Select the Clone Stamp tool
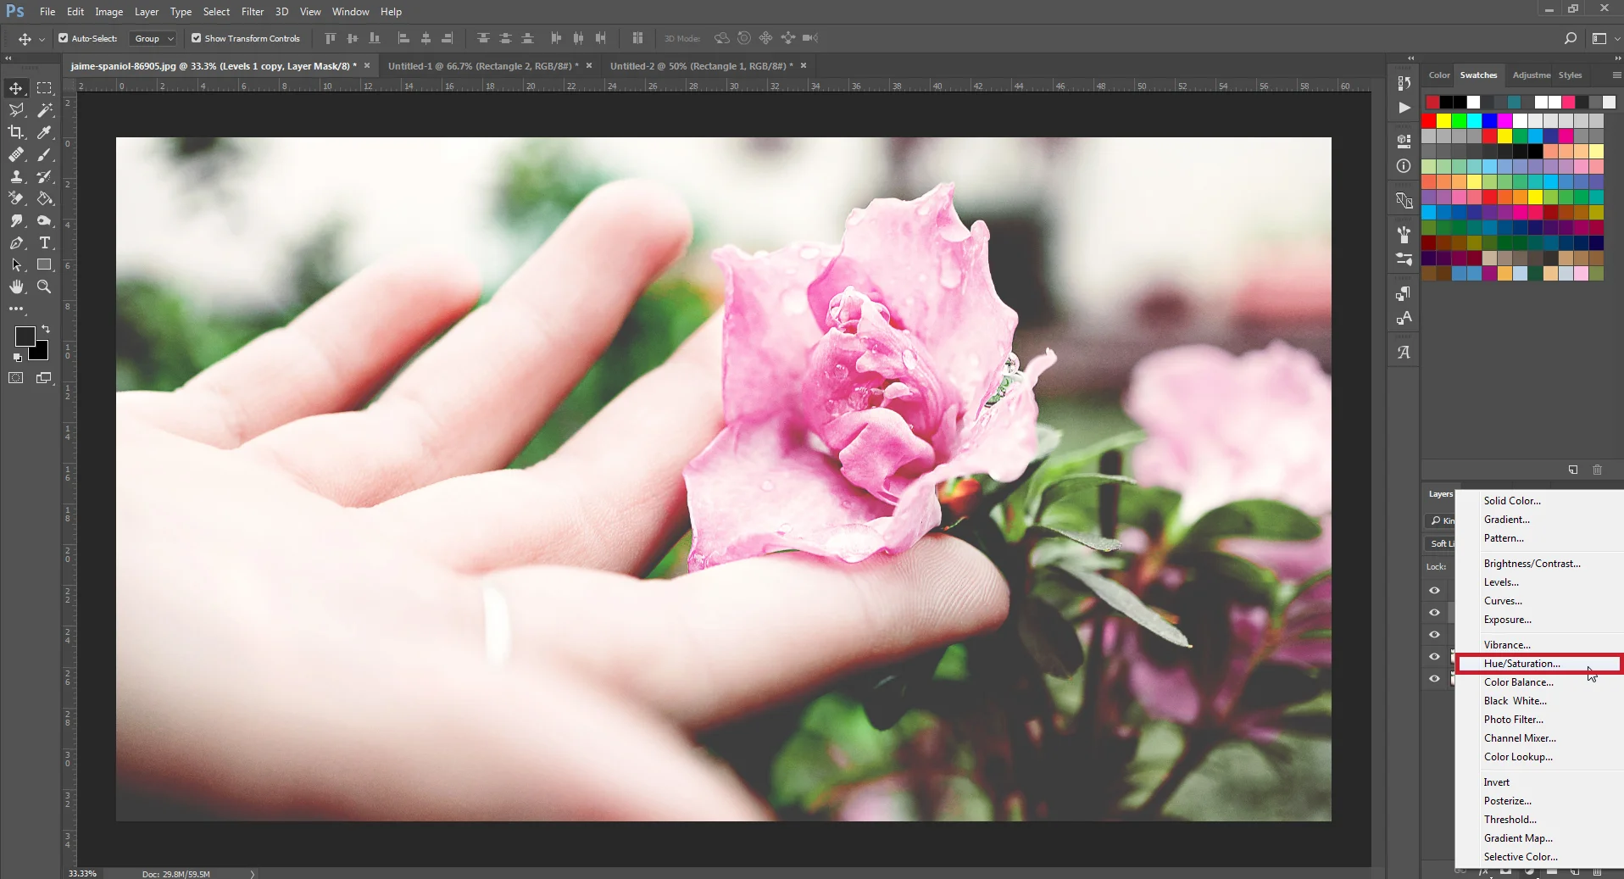Screen dimensions: 1624x879 pos(16,176)
